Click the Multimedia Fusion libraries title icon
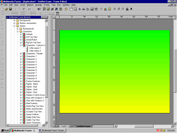The height and width of the screenshot is (133, 177). (x=7, y=17)
